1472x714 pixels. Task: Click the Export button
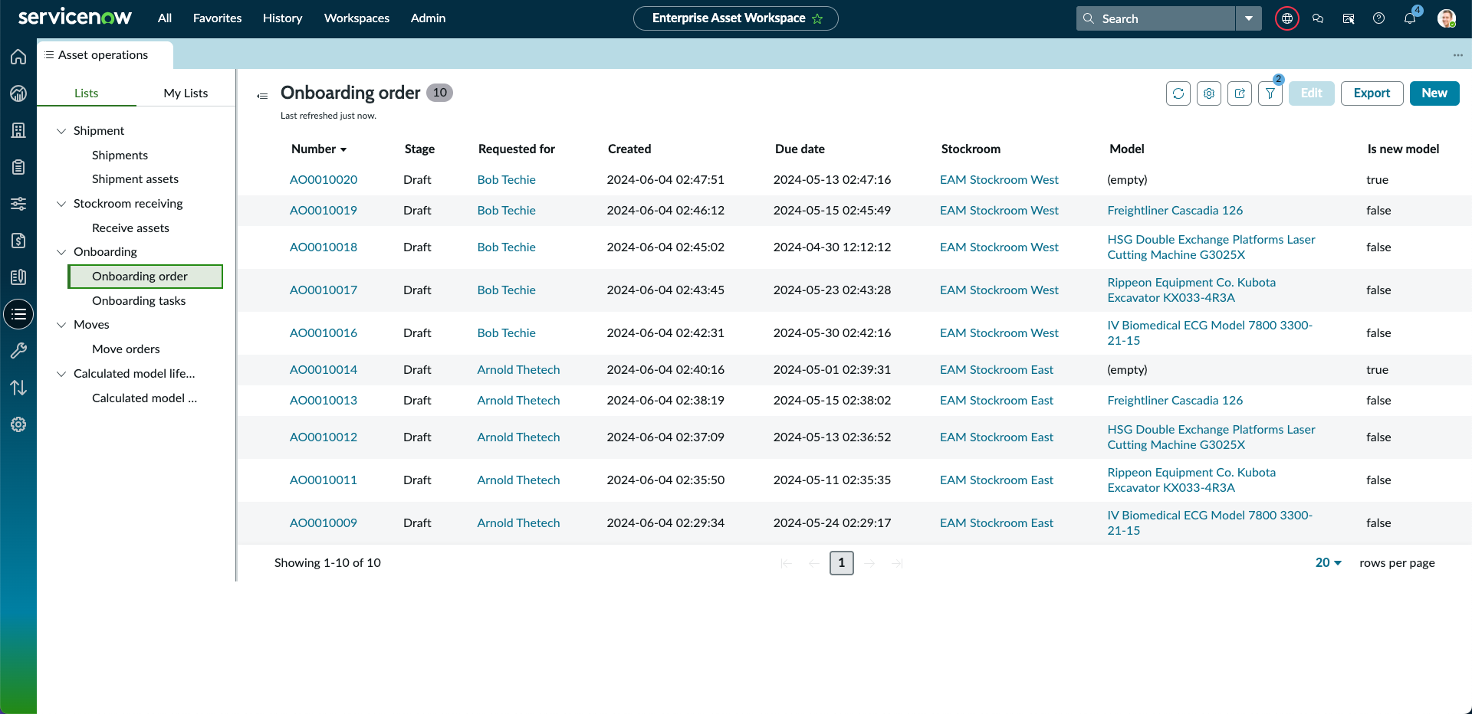coord(1372,93)
